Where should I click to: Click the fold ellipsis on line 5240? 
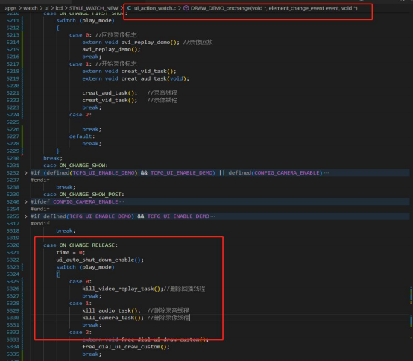point(122,202)
